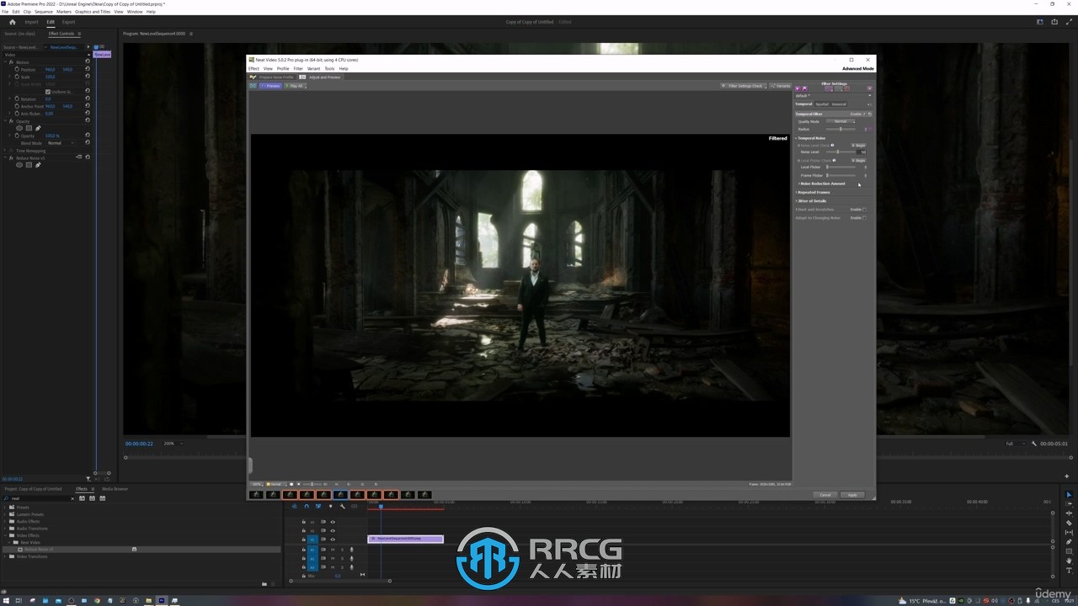Create ellipse mask under Reduce Noise v5
1078x606 pixels.
coord(19,165)
